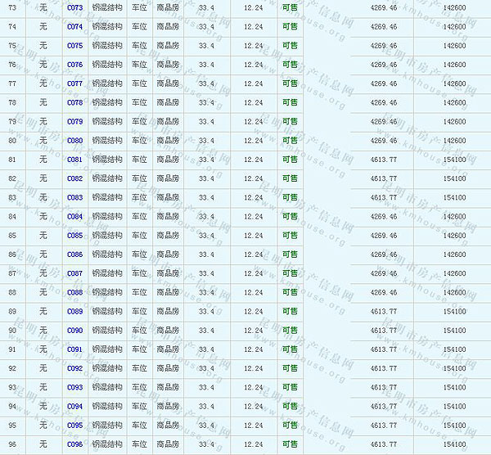491x455 pixels.
Task: Open the C089 unit link
Action: pyautogui.click(x=74, y=312)
